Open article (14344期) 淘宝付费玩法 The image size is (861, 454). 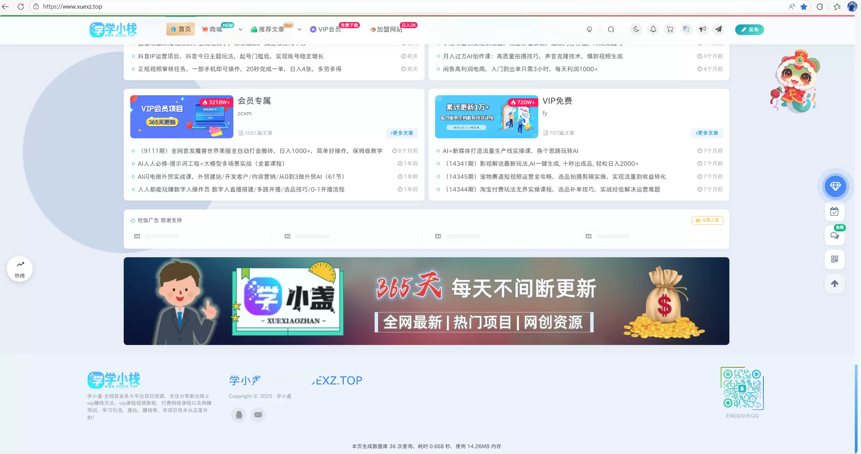point(551,189)
